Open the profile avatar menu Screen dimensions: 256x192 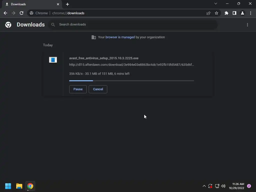[242, 13]
